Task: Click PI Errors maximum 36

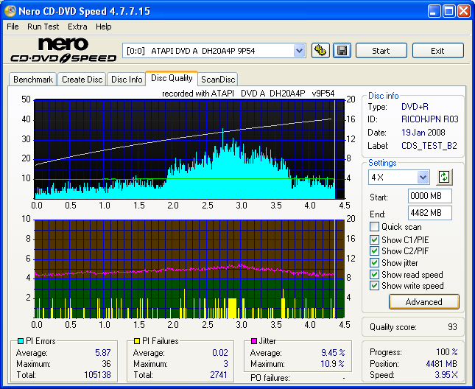Action: [x=106, y=363]
